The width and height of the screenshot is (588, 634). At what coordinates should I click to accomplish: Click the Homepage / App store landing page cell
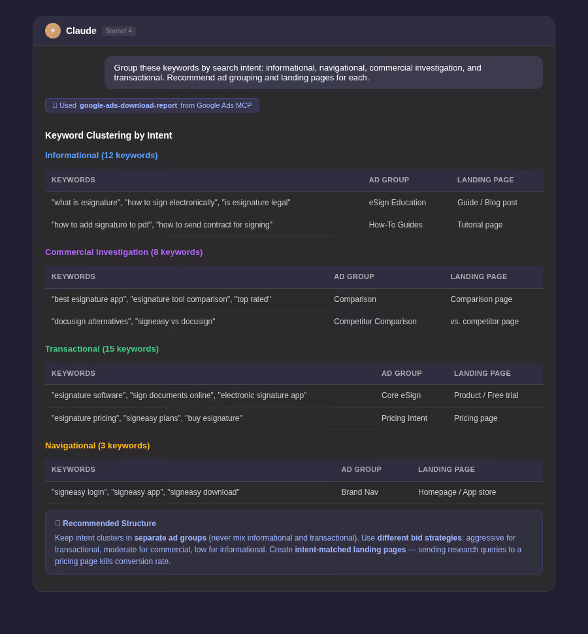pyautogui.click(x=457, y=492)
